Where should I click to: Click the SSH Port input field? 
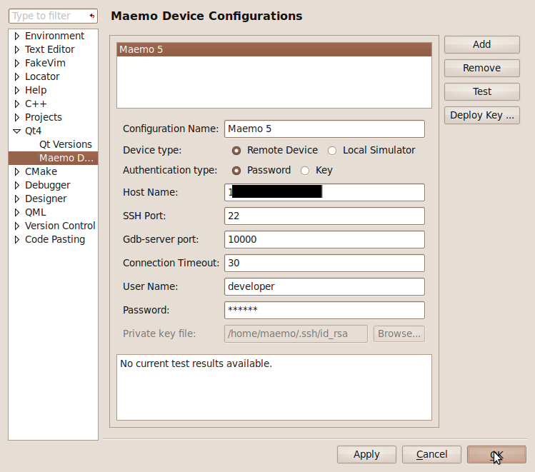click(324, 216)
